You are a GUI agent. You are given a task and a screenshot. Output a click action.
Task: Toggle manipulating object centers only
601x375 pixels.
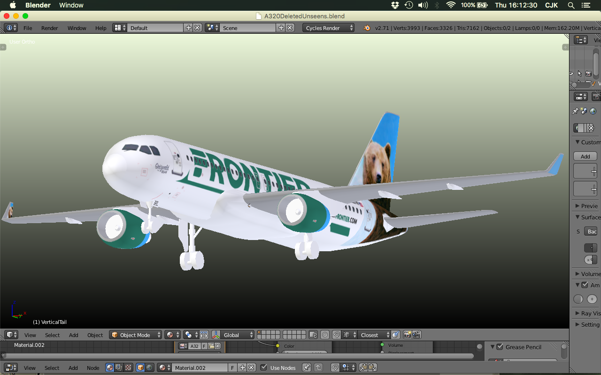pos(204,335)
